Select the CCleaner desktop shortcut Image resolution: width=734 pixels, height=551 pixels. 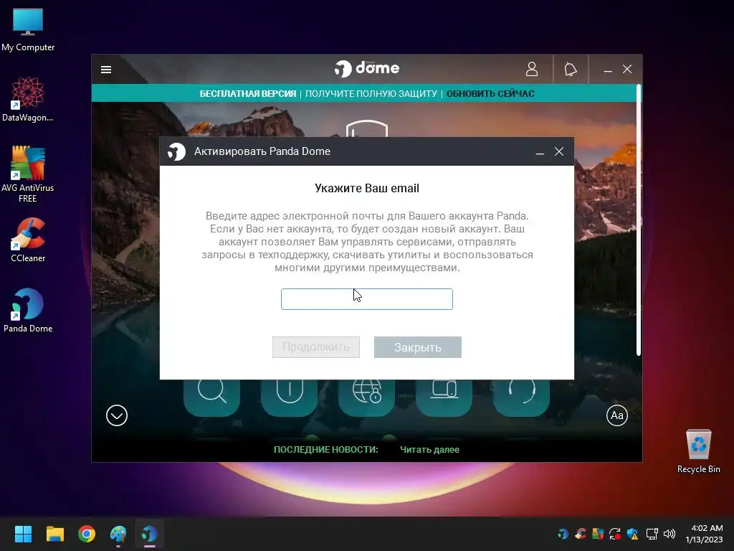tap(28, 240)
